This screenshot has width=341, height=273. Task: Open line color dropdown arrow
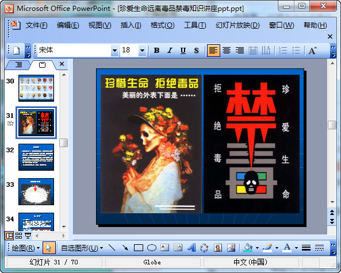pos(277,248)
